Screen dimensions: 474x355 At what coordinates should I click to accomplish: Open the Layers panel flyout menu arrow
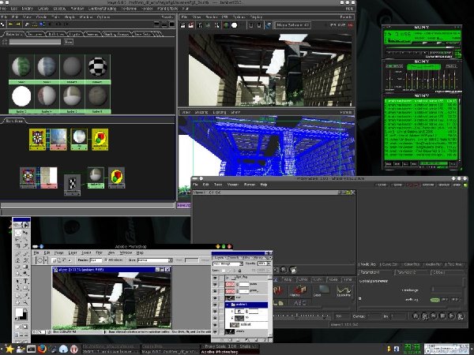269,257
